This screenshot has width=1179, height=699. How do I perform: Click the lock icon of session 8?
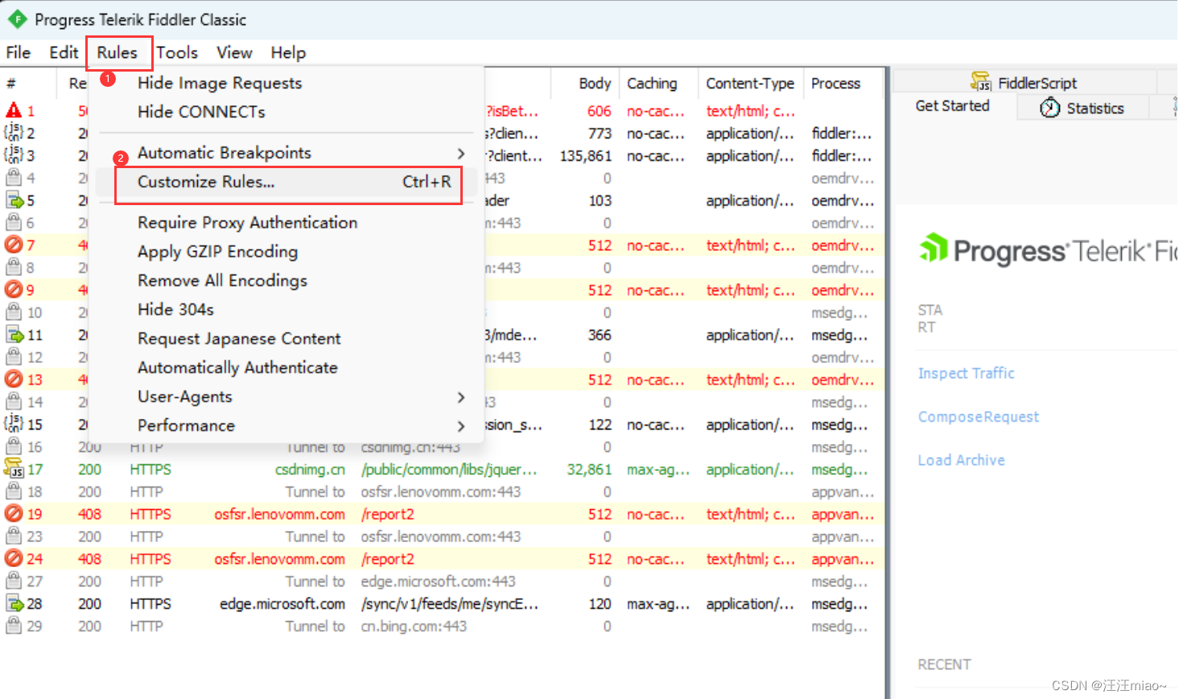tap(14, 267)
